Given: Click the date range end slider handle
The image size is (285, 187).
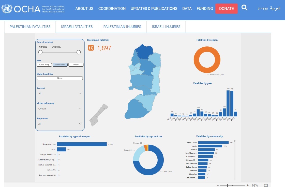Looking at the screenshot, I should 79,52.
